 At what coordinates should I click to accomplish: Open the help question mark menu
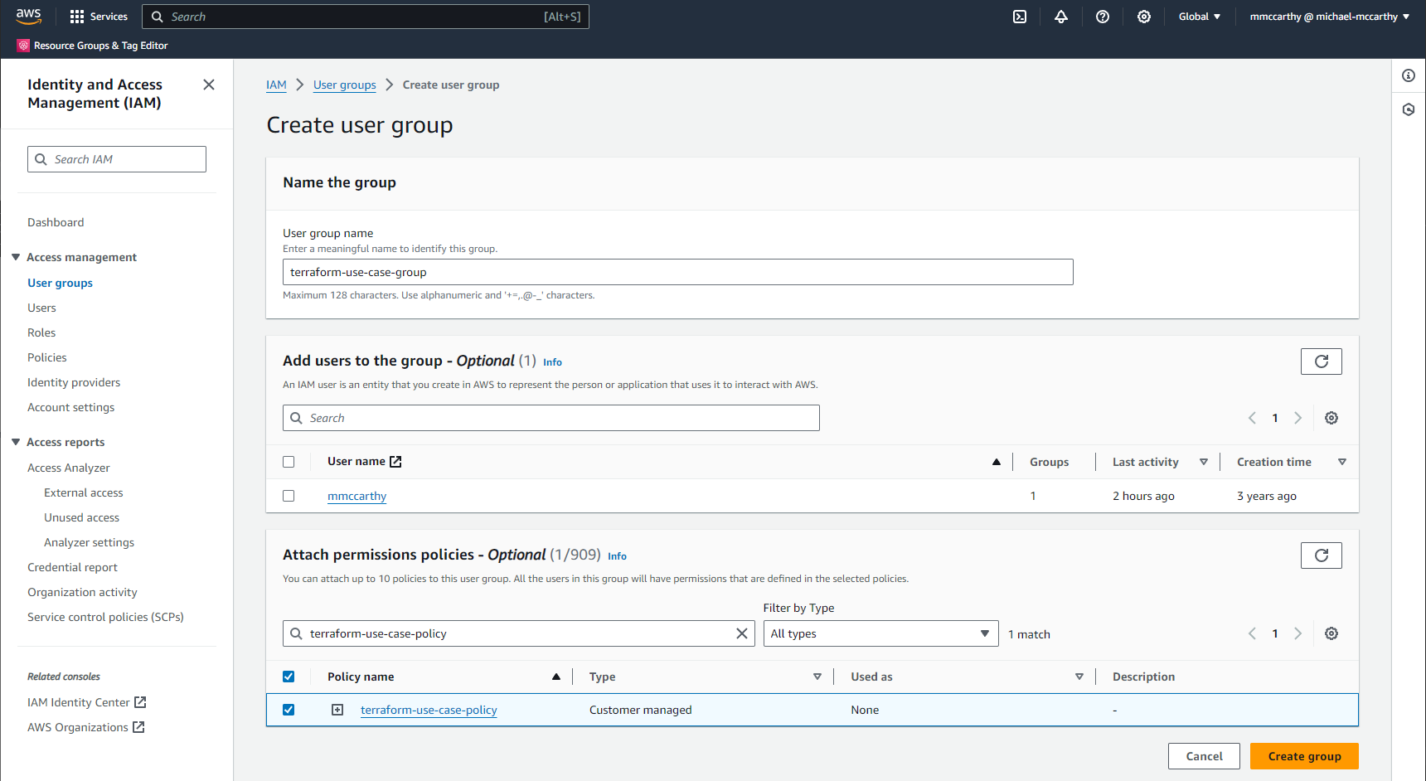click(x=1103, y=17)
